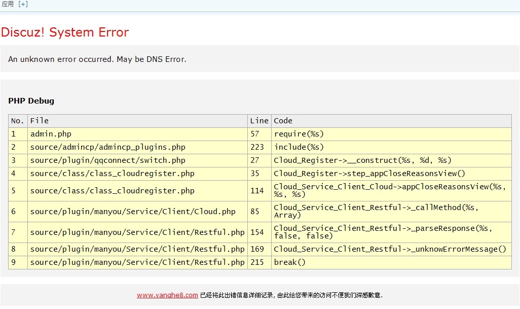Select the 应用 menu item
Image resolution: width=520 pixels, height=309 pixels.
pos(8,4)
